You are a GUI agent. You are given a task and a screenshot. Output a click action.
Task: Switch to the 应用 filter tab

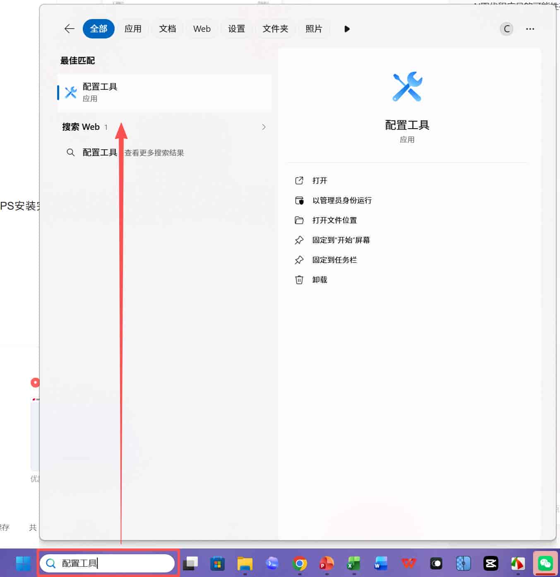point(133,29)
